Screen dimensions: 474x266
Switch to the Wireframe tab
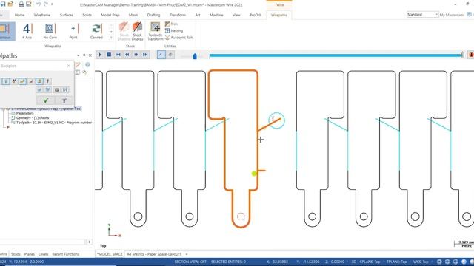click(x=42, y=15)
